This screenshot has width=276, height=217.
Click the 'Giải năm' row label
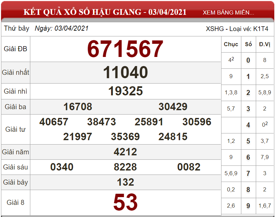[x=15, y=152]
